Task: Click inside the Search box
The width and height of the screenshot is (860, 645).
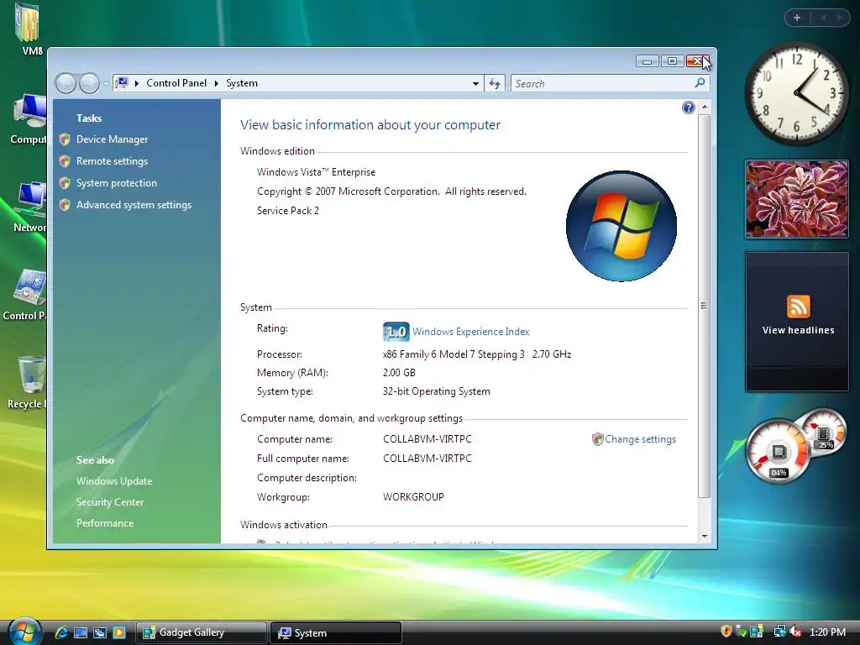Action: coord(601,83)
